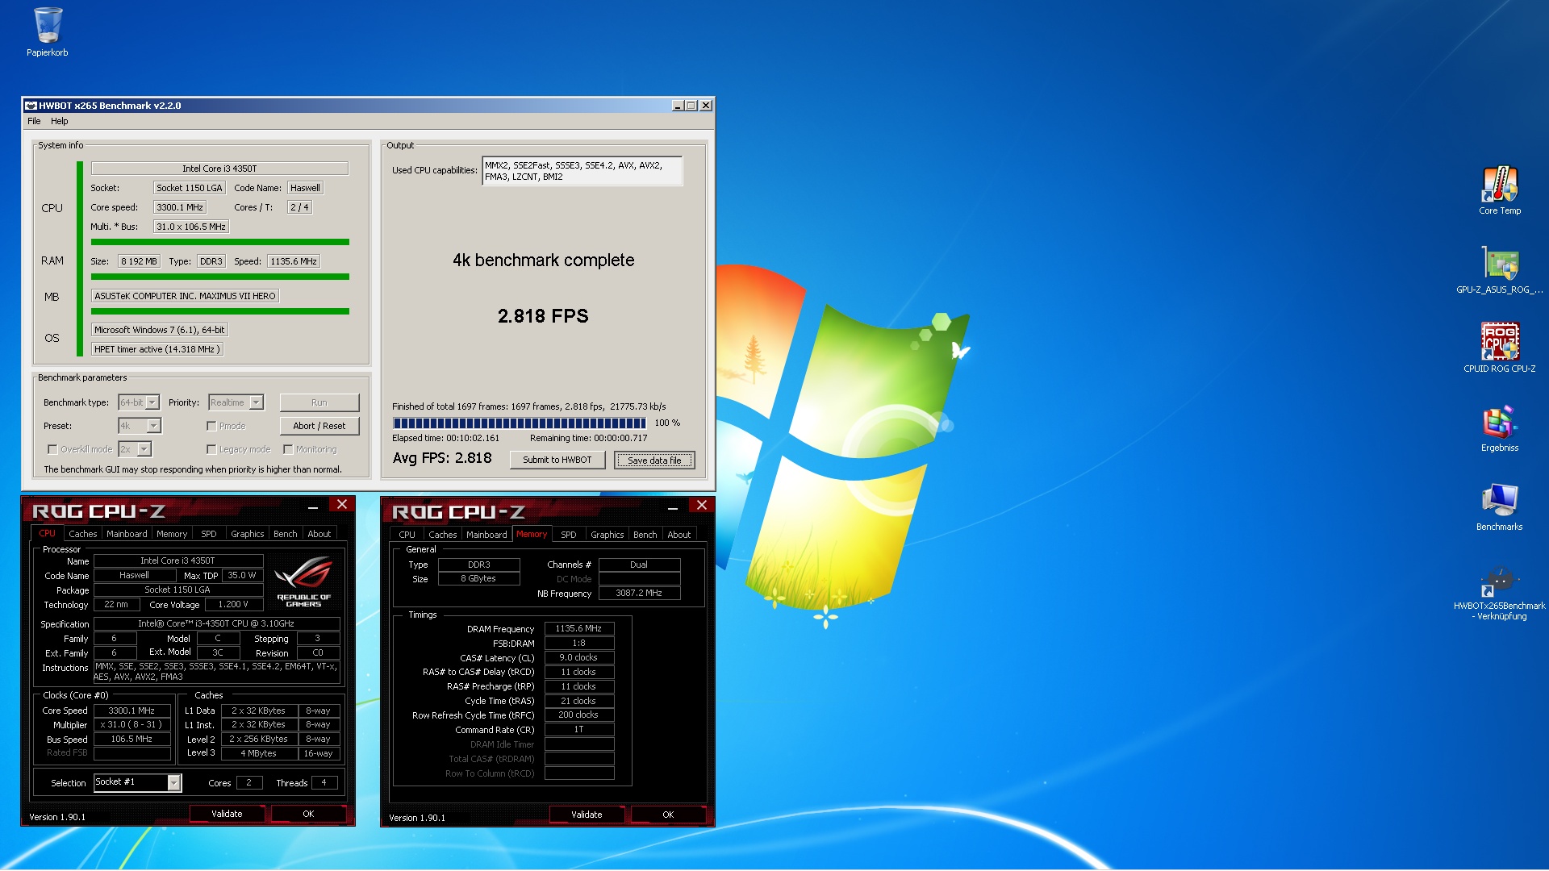Screen dimensions: 1549x871
Task: Switch to Graphics tab in left CPU-Z
Action: coord(247,534)
